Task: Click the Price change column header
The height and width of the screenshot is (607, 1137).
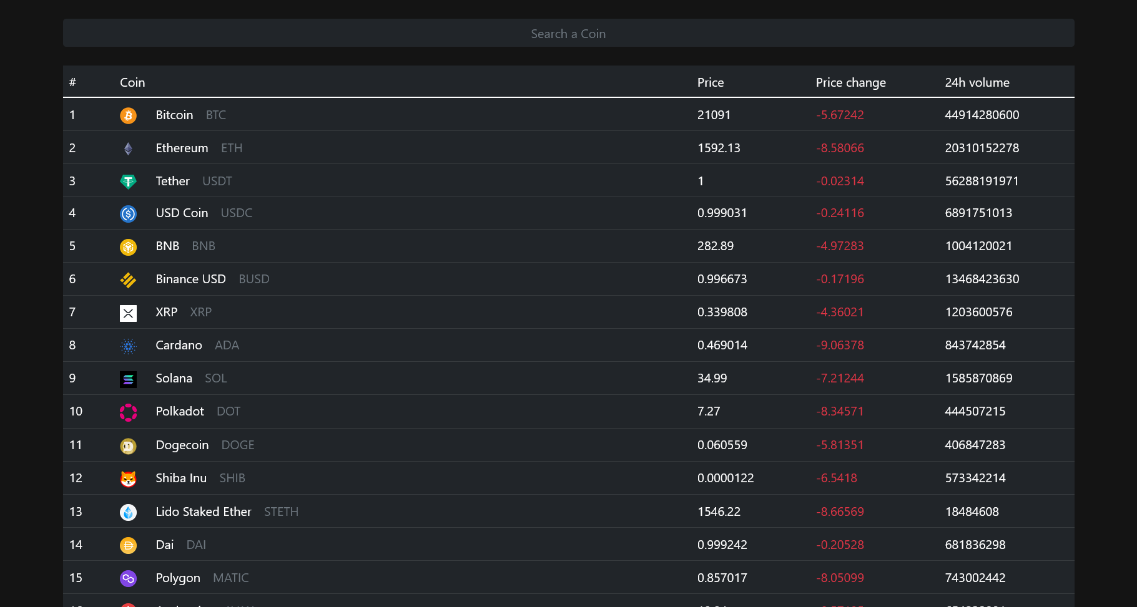Action: (x=850, y=82)
